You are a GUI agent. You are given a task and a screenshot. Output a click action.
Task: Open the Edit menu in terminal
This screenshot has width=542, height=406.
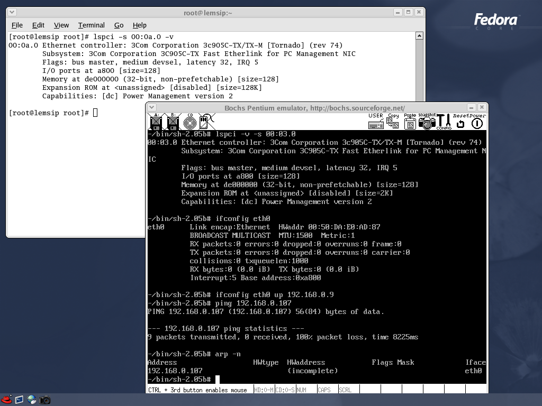point(38,25)
